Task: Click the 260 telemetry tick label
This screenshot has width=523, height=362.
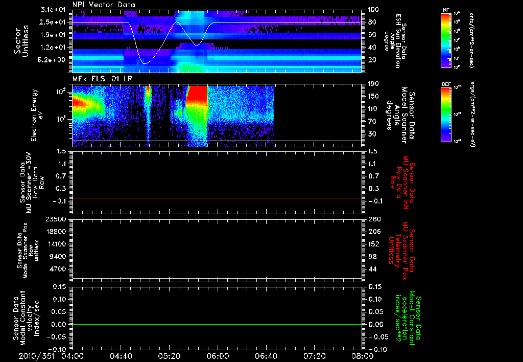Action: (374, 219)
